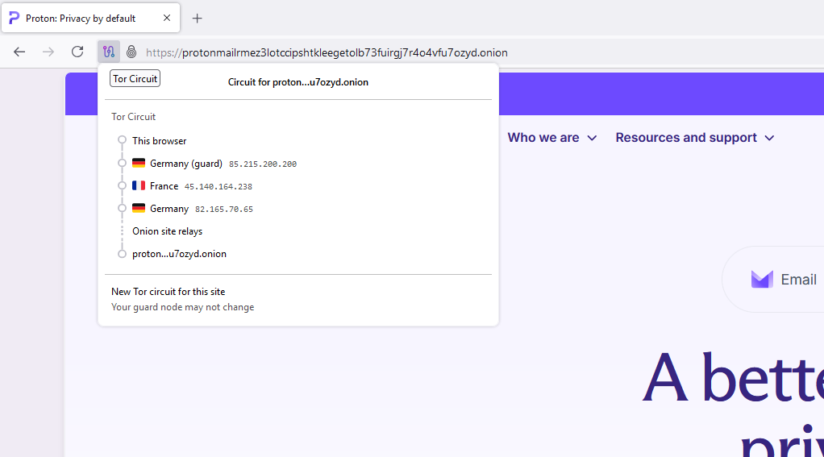
Task: Click the France flag icon
Action: click(139, 185)
